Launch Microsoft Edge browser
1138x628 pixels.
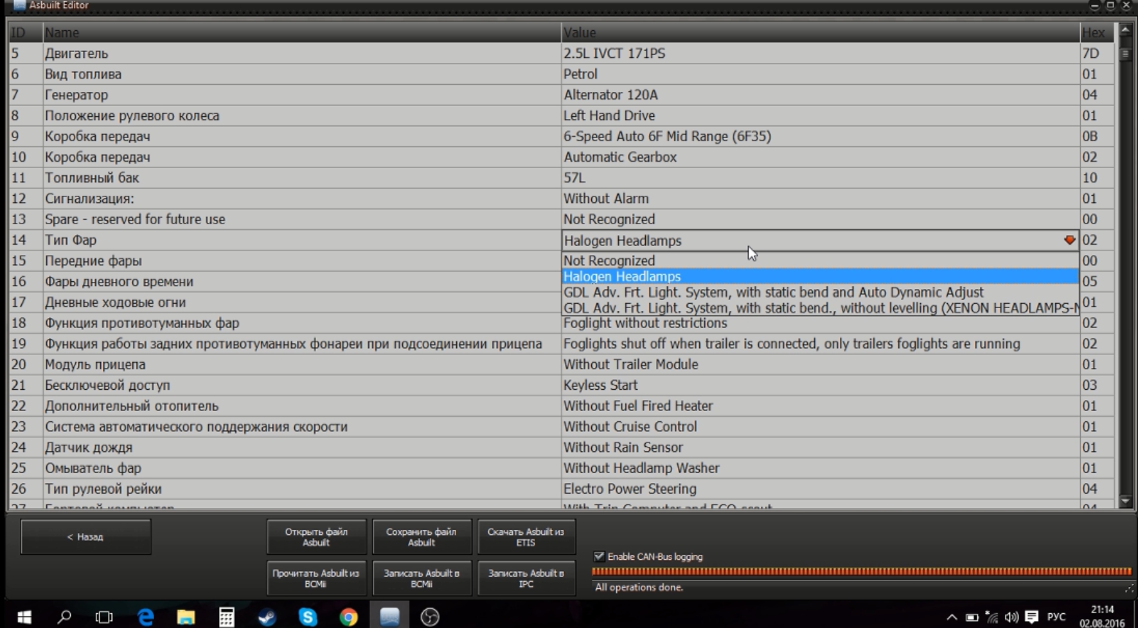(146, 617)
